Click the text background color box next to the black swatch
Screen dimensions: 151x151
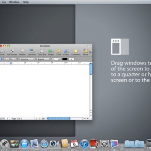pyautogui.click(x=72, y=59)
